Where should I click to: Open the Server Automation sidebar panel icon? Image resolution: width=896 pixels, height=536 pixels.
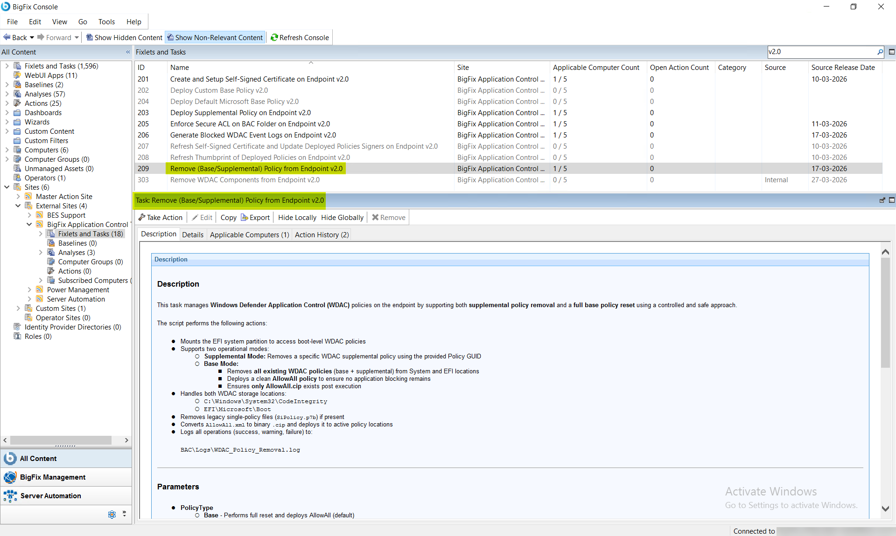(10, 496)
